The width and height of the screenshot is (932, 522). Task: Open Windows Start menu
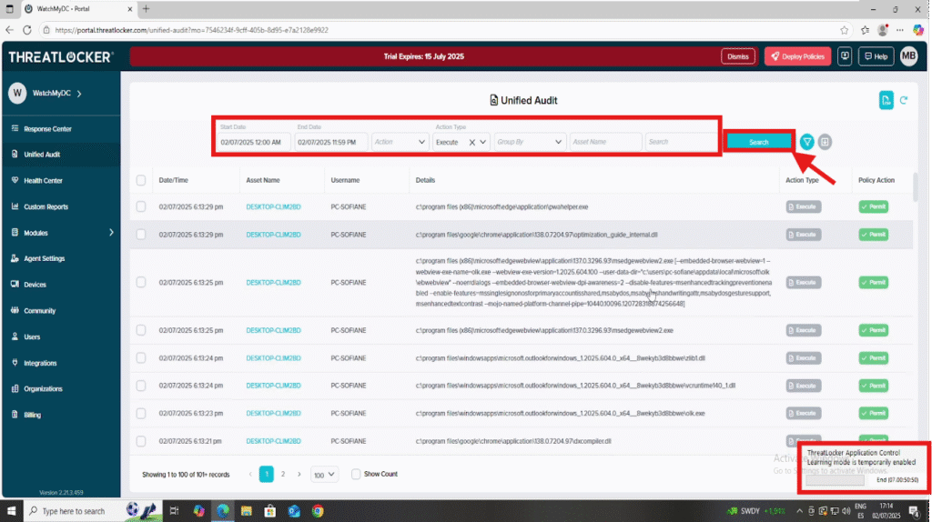point(11,511)
